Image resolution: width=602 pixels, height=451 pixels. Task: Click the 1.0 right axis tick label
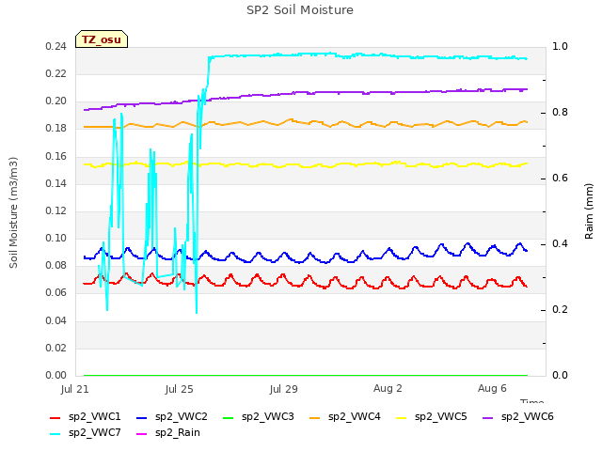tap(561, 47)
